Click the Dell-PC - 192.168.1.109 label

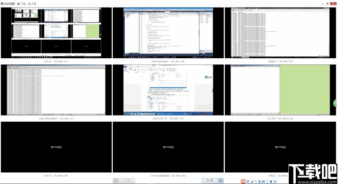coord(56,176)
